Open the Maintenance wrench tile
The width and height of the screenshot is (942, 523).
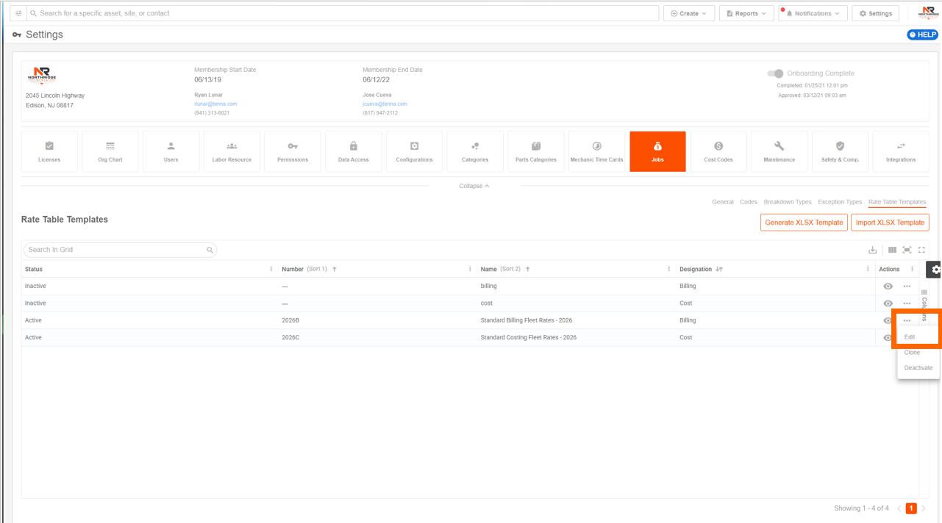pos(779,151)
